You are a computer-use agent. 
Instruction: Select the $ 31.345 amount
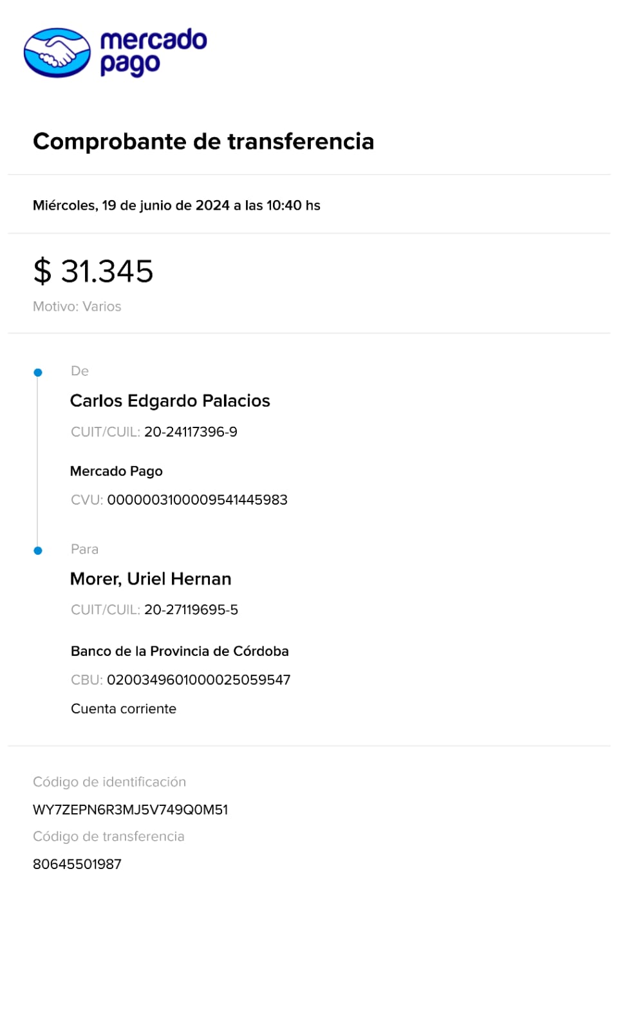click(x=93, y=271)
